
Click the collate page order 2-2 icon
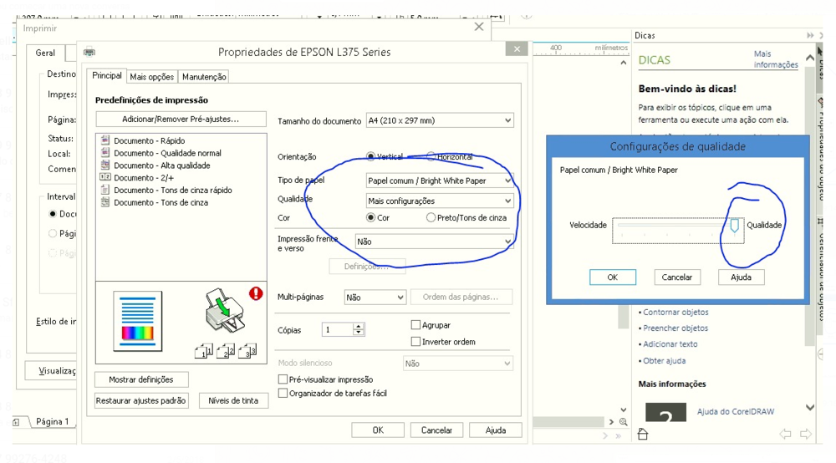tap(226, 351)
